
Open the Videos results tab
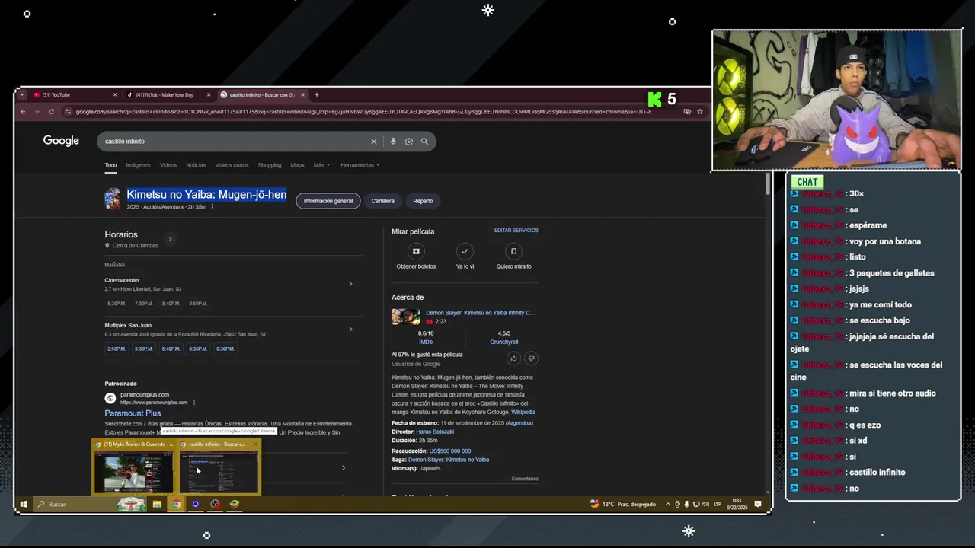(168, 165)
